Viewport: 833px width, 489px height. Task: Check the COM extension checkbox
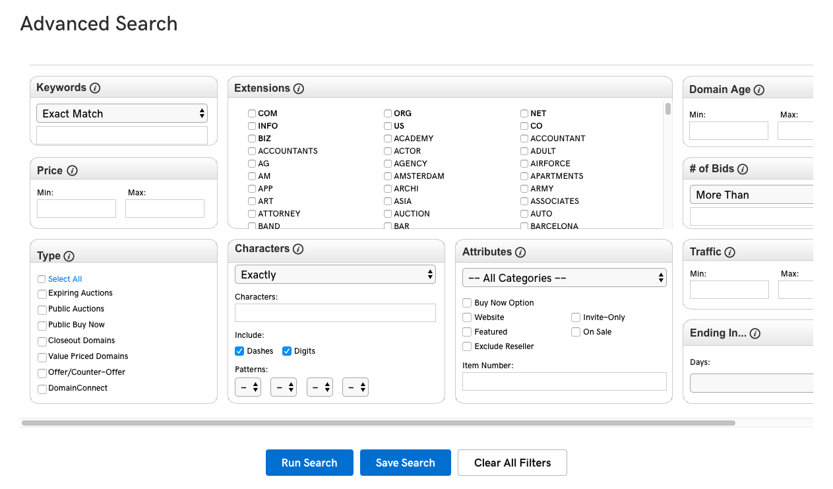pyautogui.click(x=252, y=114)
